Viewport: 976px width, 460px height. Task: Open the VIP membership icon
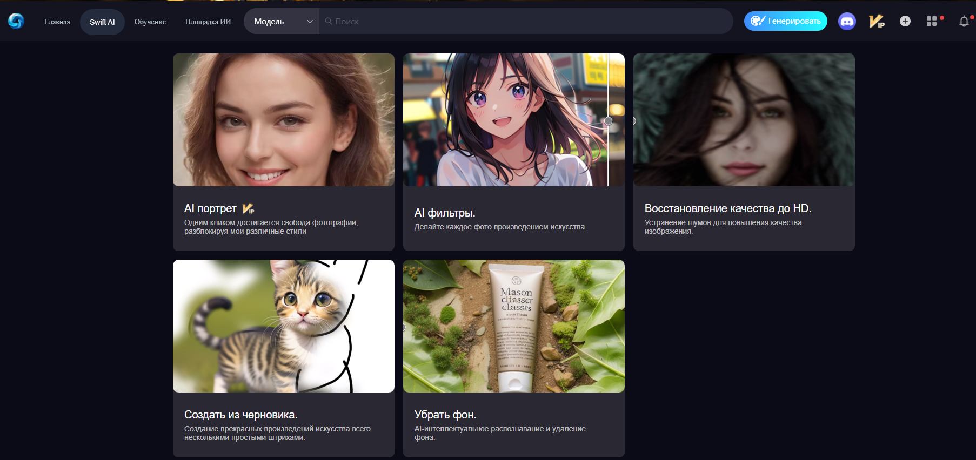pyautogui.click(x=877, y=21)
